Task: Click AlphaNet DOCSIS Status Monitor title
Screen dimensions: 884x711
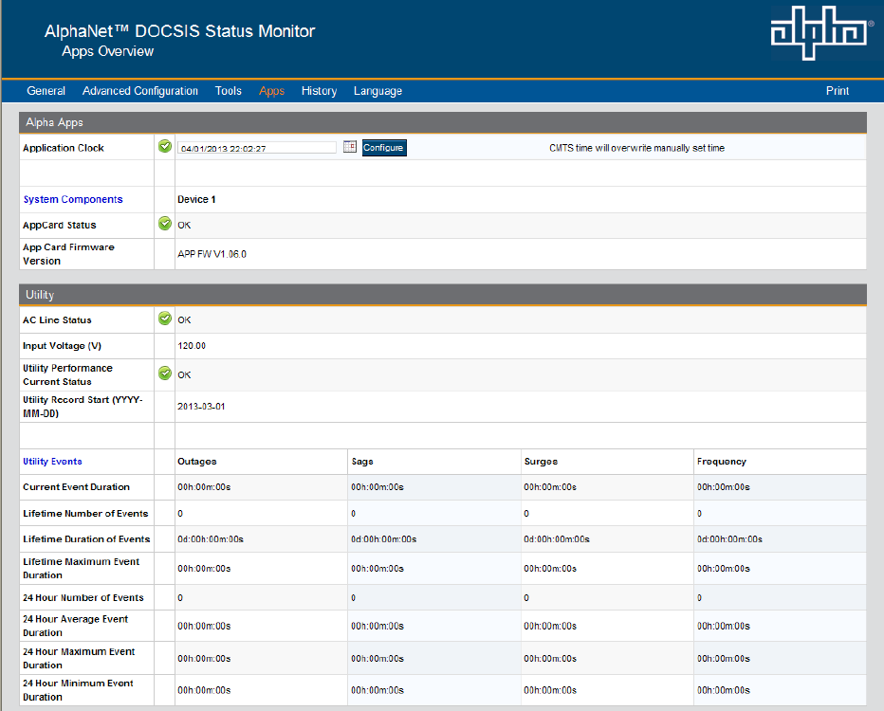Action: pyautogui.click(x=180, y=31)
